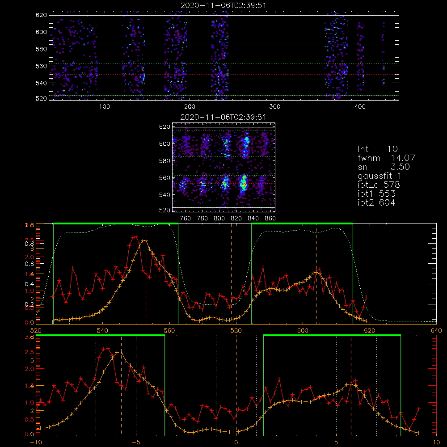Image resolution: width=447 pixels, height=447 pixels.
Task: Click x-axis label '560' under the upper profile plot
Action: coord(169,330)
